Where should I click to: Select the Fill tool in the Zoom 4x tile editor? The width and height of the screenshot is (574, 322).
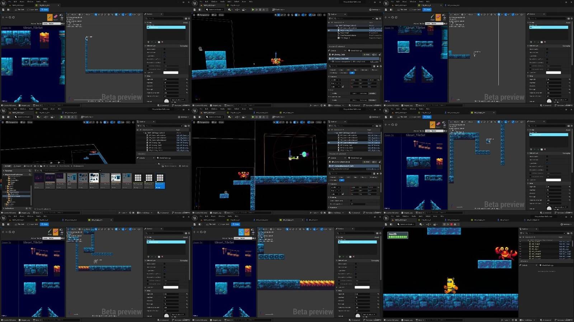point(61,17)
